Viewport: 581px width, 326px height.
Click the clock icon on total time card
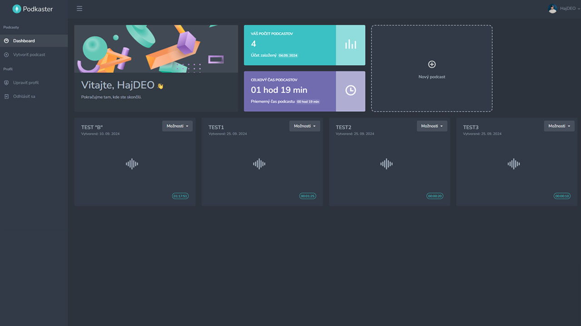[x=350, y=91]
